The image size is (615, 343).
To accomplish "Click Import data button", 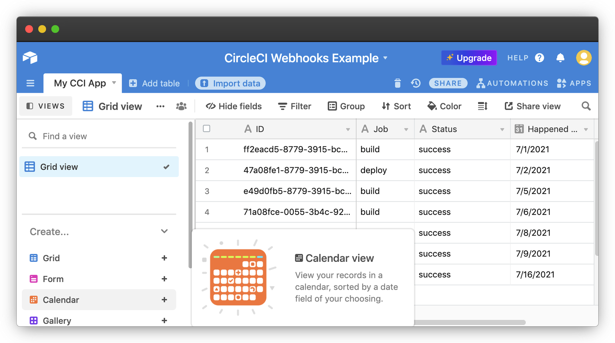I will (x=231, y=83).
